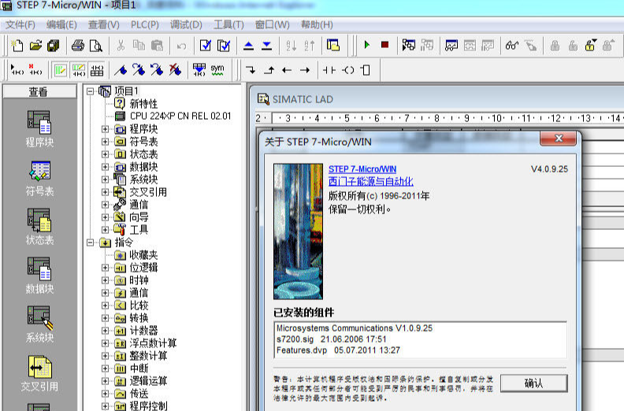624x411 pixels.
Task: Open 程序块 in the view sidebar
Action: (39, 129)
